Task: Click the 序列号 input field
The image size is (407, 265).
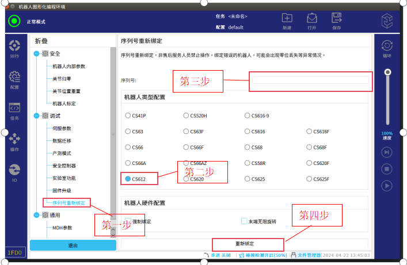Action: click(310, 80)
